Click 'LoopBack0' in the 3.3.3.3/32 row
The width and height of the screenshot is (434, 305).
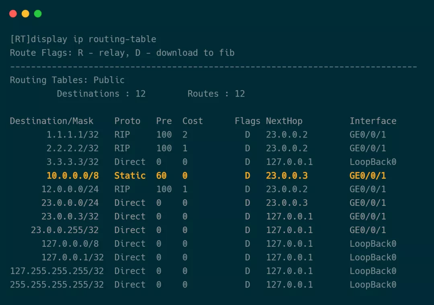coord(373,162)
